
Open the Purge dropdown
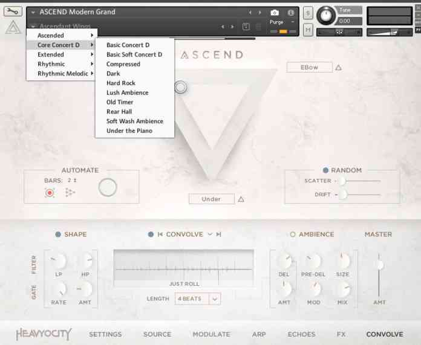coord(282,22)
